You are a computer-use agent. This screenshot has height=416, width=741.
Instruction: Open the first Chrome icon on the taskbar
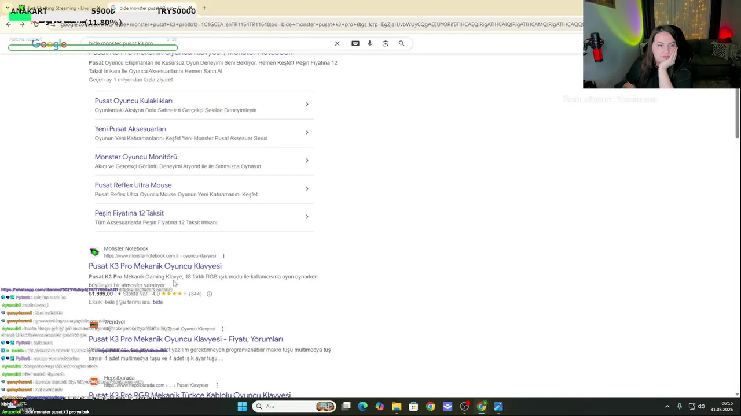click(431, 407)
